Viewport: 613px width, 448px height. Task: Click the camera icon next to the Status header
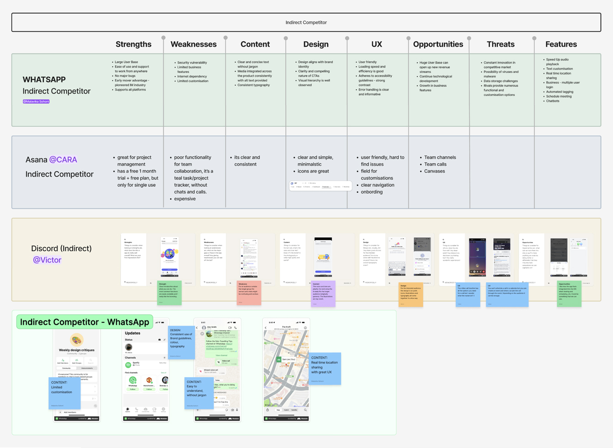pos(160,340)
